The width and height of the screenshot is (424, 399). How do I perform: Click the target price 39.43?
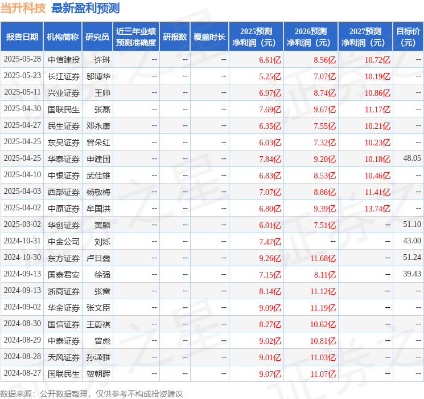click(412, 274)
